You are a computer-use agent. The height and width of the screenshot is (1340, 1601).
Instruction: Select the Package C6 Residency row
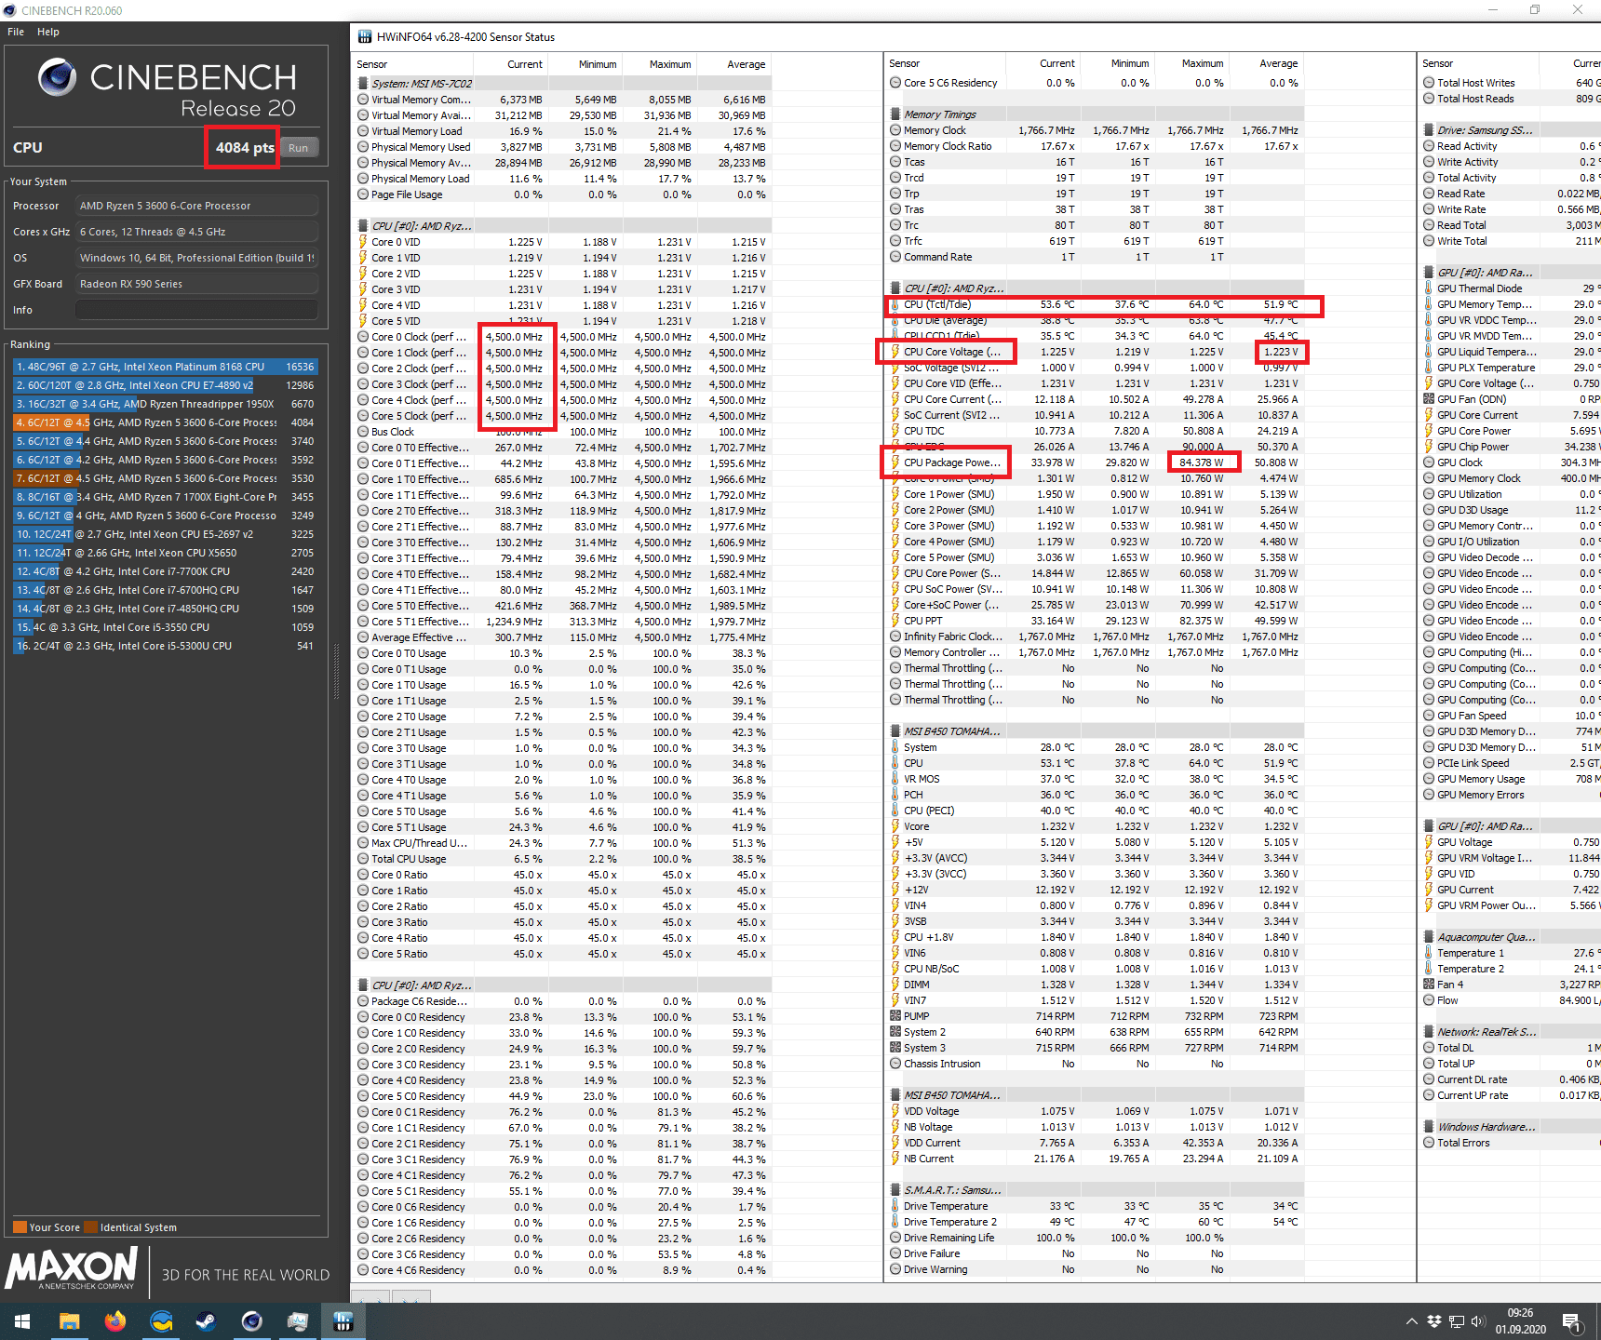tap(563, 1001)
